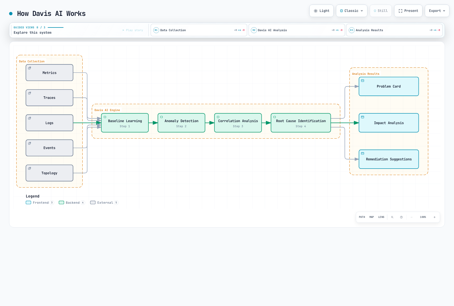Toggle the Light theme button

pos(321,11)
